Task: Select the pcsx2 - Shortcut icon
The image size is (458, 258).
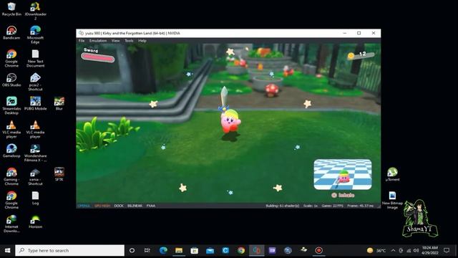Action: 35,82
